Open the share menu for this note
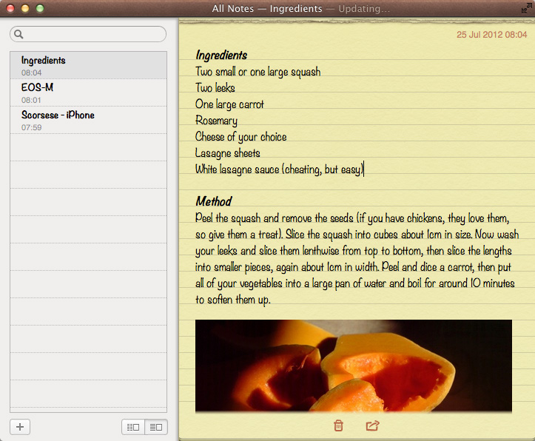Screen dimensions: 535x441 tap(372, 425)
